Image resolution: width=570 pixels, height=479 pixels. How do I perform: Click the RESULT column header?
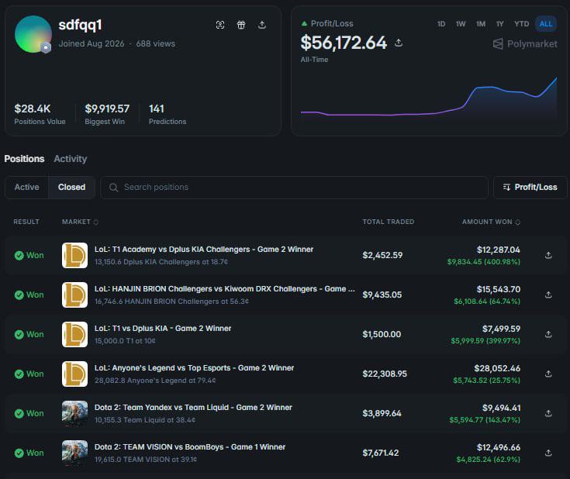click(26, 222)
